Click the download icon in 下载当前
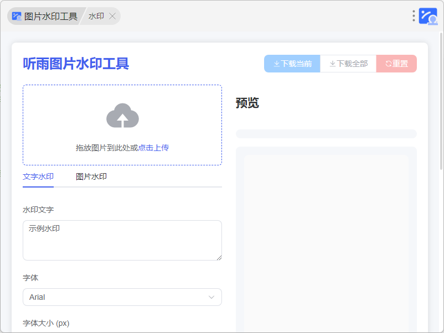Screen dimensions: 444x333 click(276, 64)
